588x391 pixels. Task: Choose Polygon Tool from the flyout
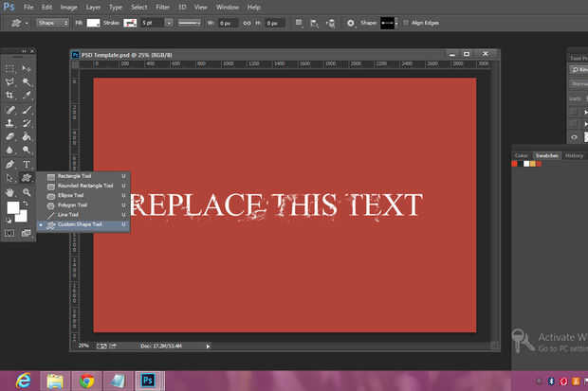(x=72, y=204)
